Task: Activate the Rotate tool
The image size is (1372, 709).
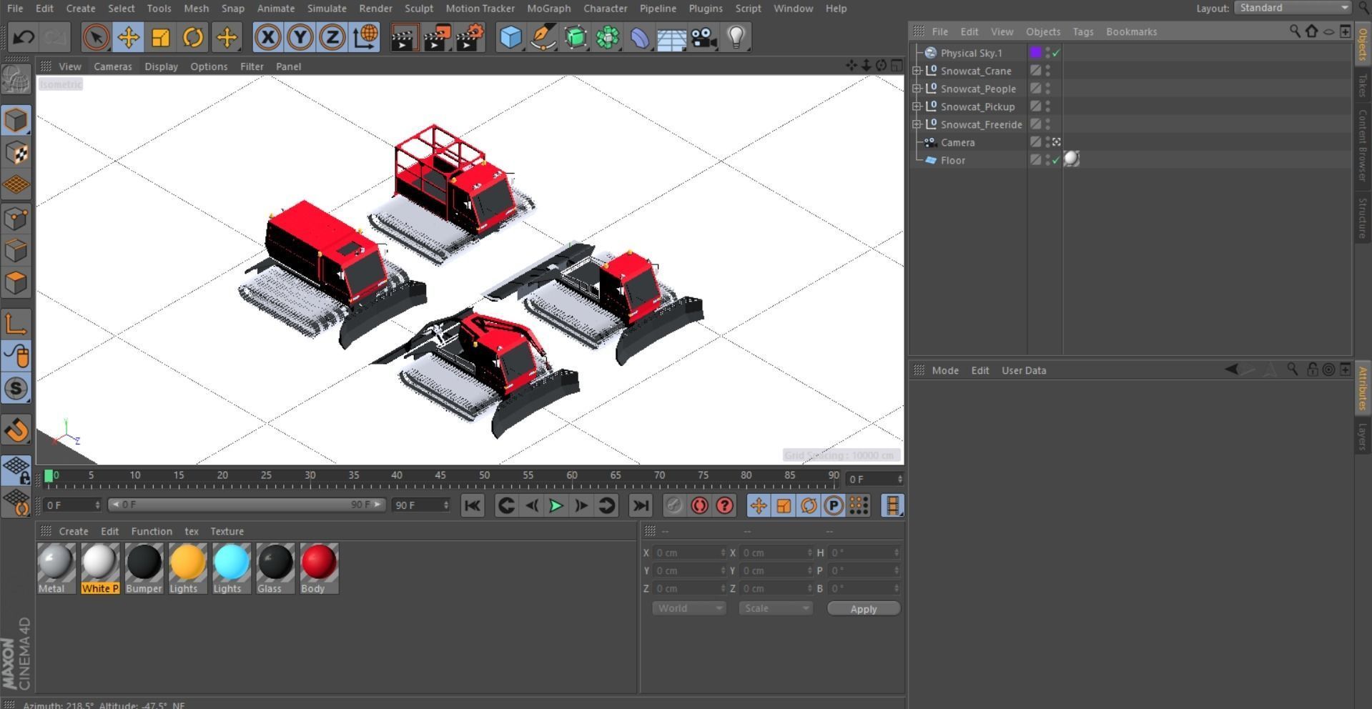Action: click(193, 37)
